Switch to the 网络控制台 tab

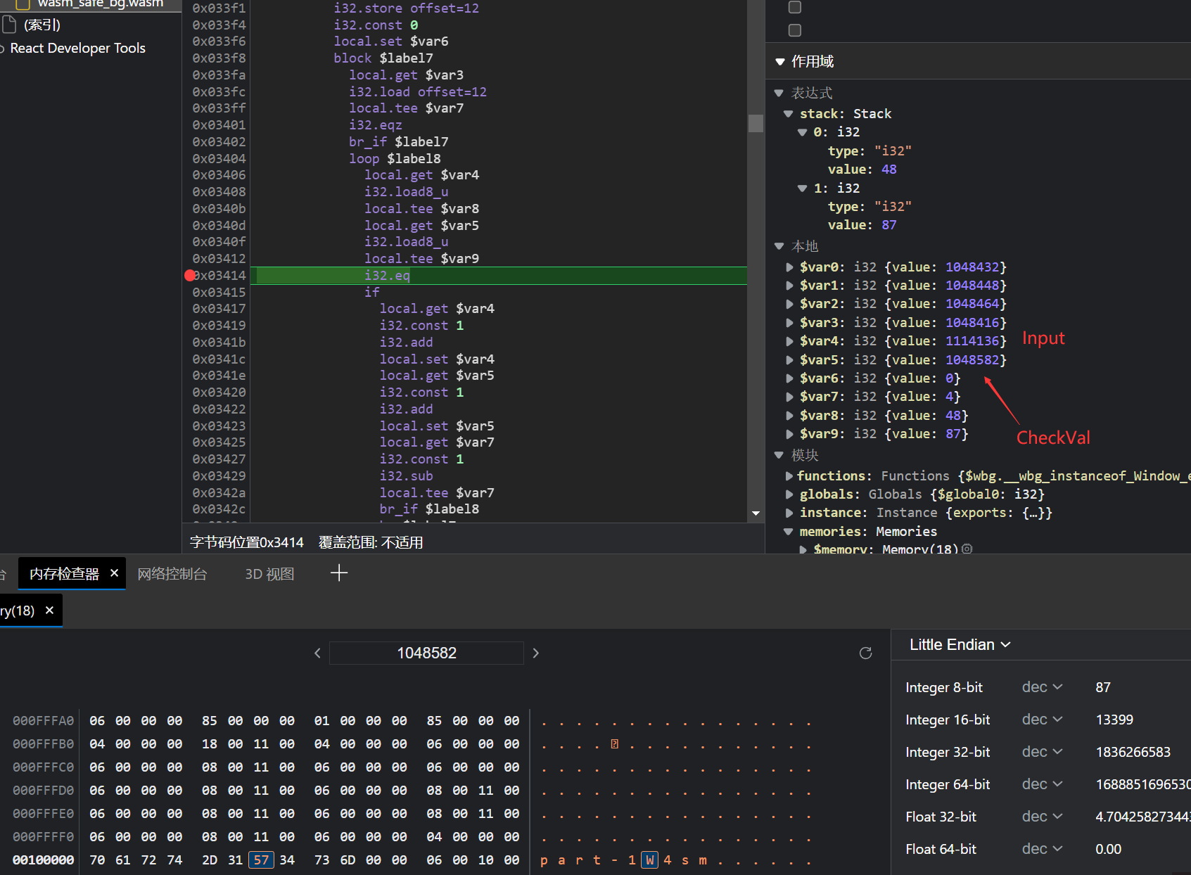[172, 574]
